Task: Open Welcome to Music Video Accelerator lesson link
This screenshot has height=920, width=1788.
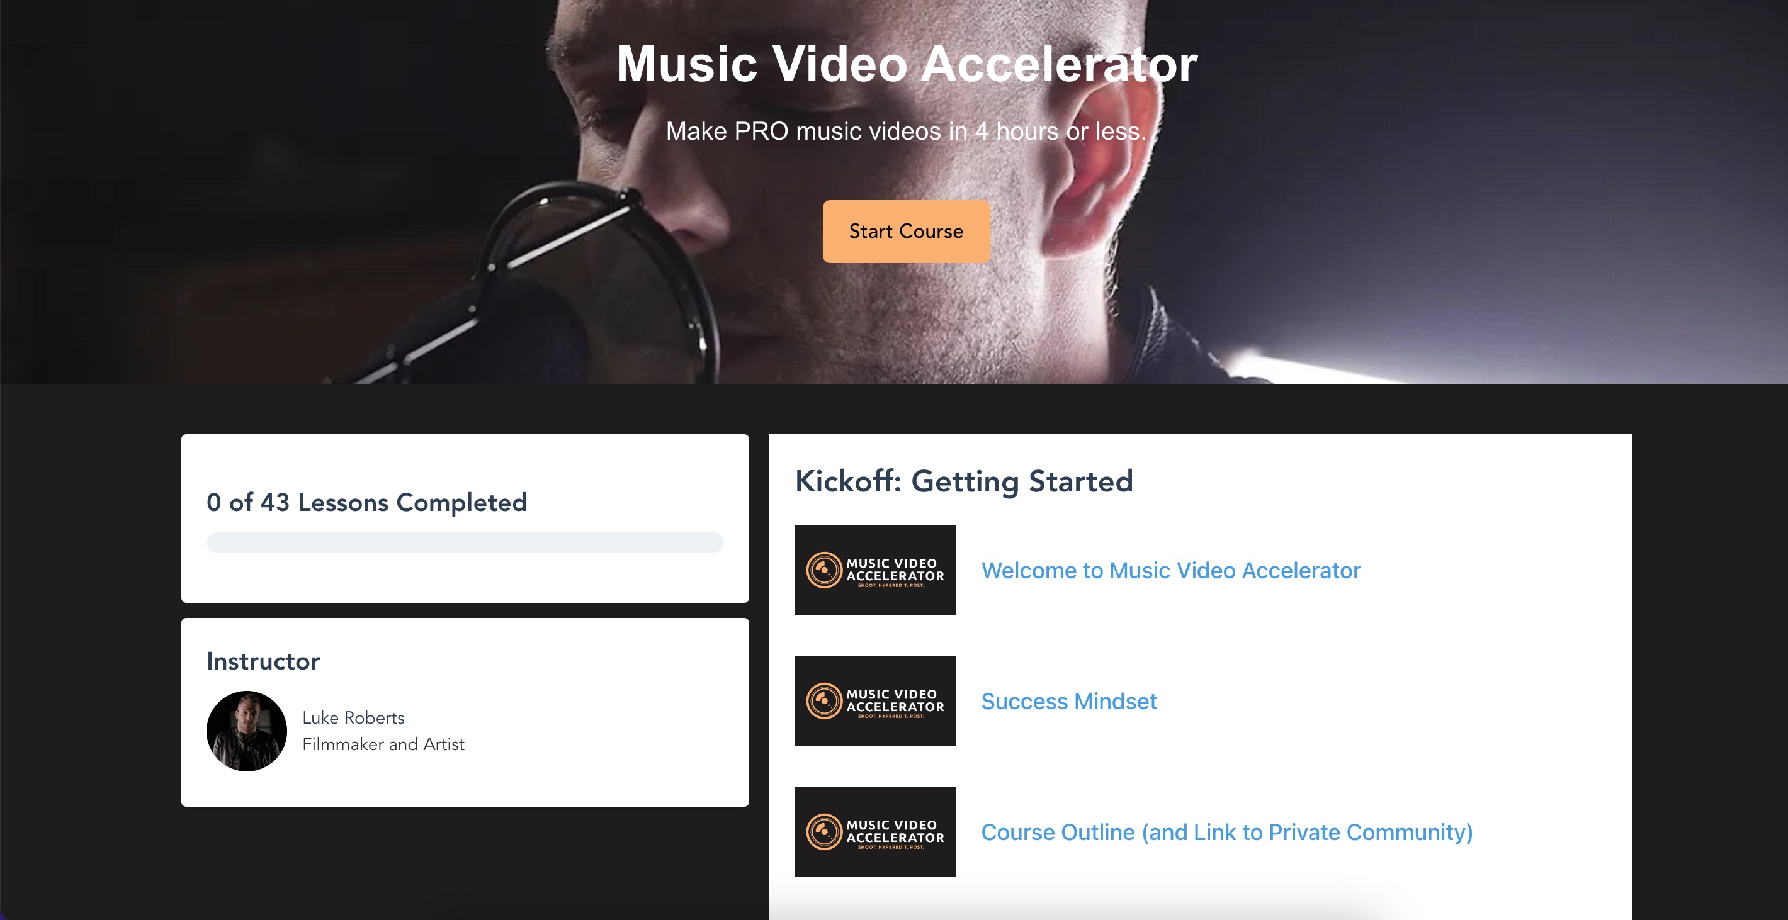Action: click(1170, 570)
